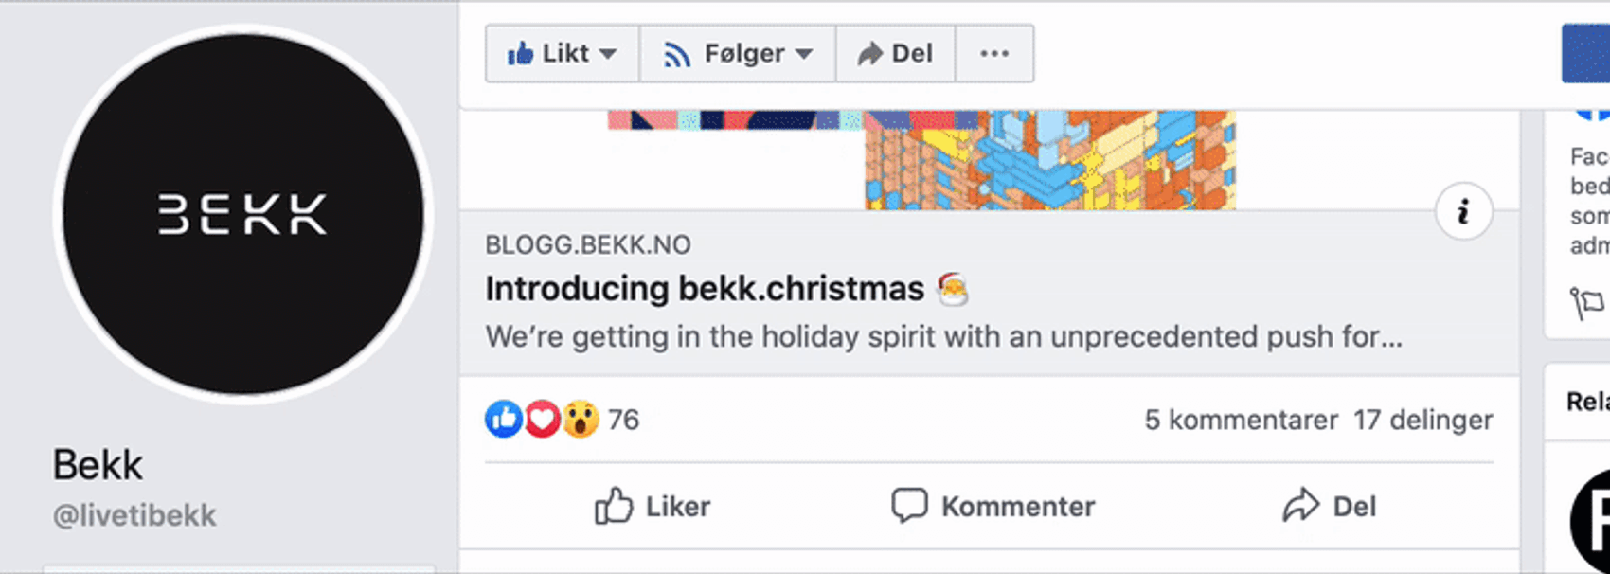Click the @livetibekk page handle
The width and height of the screenshot is (1610, 574).
click(134, 515)
